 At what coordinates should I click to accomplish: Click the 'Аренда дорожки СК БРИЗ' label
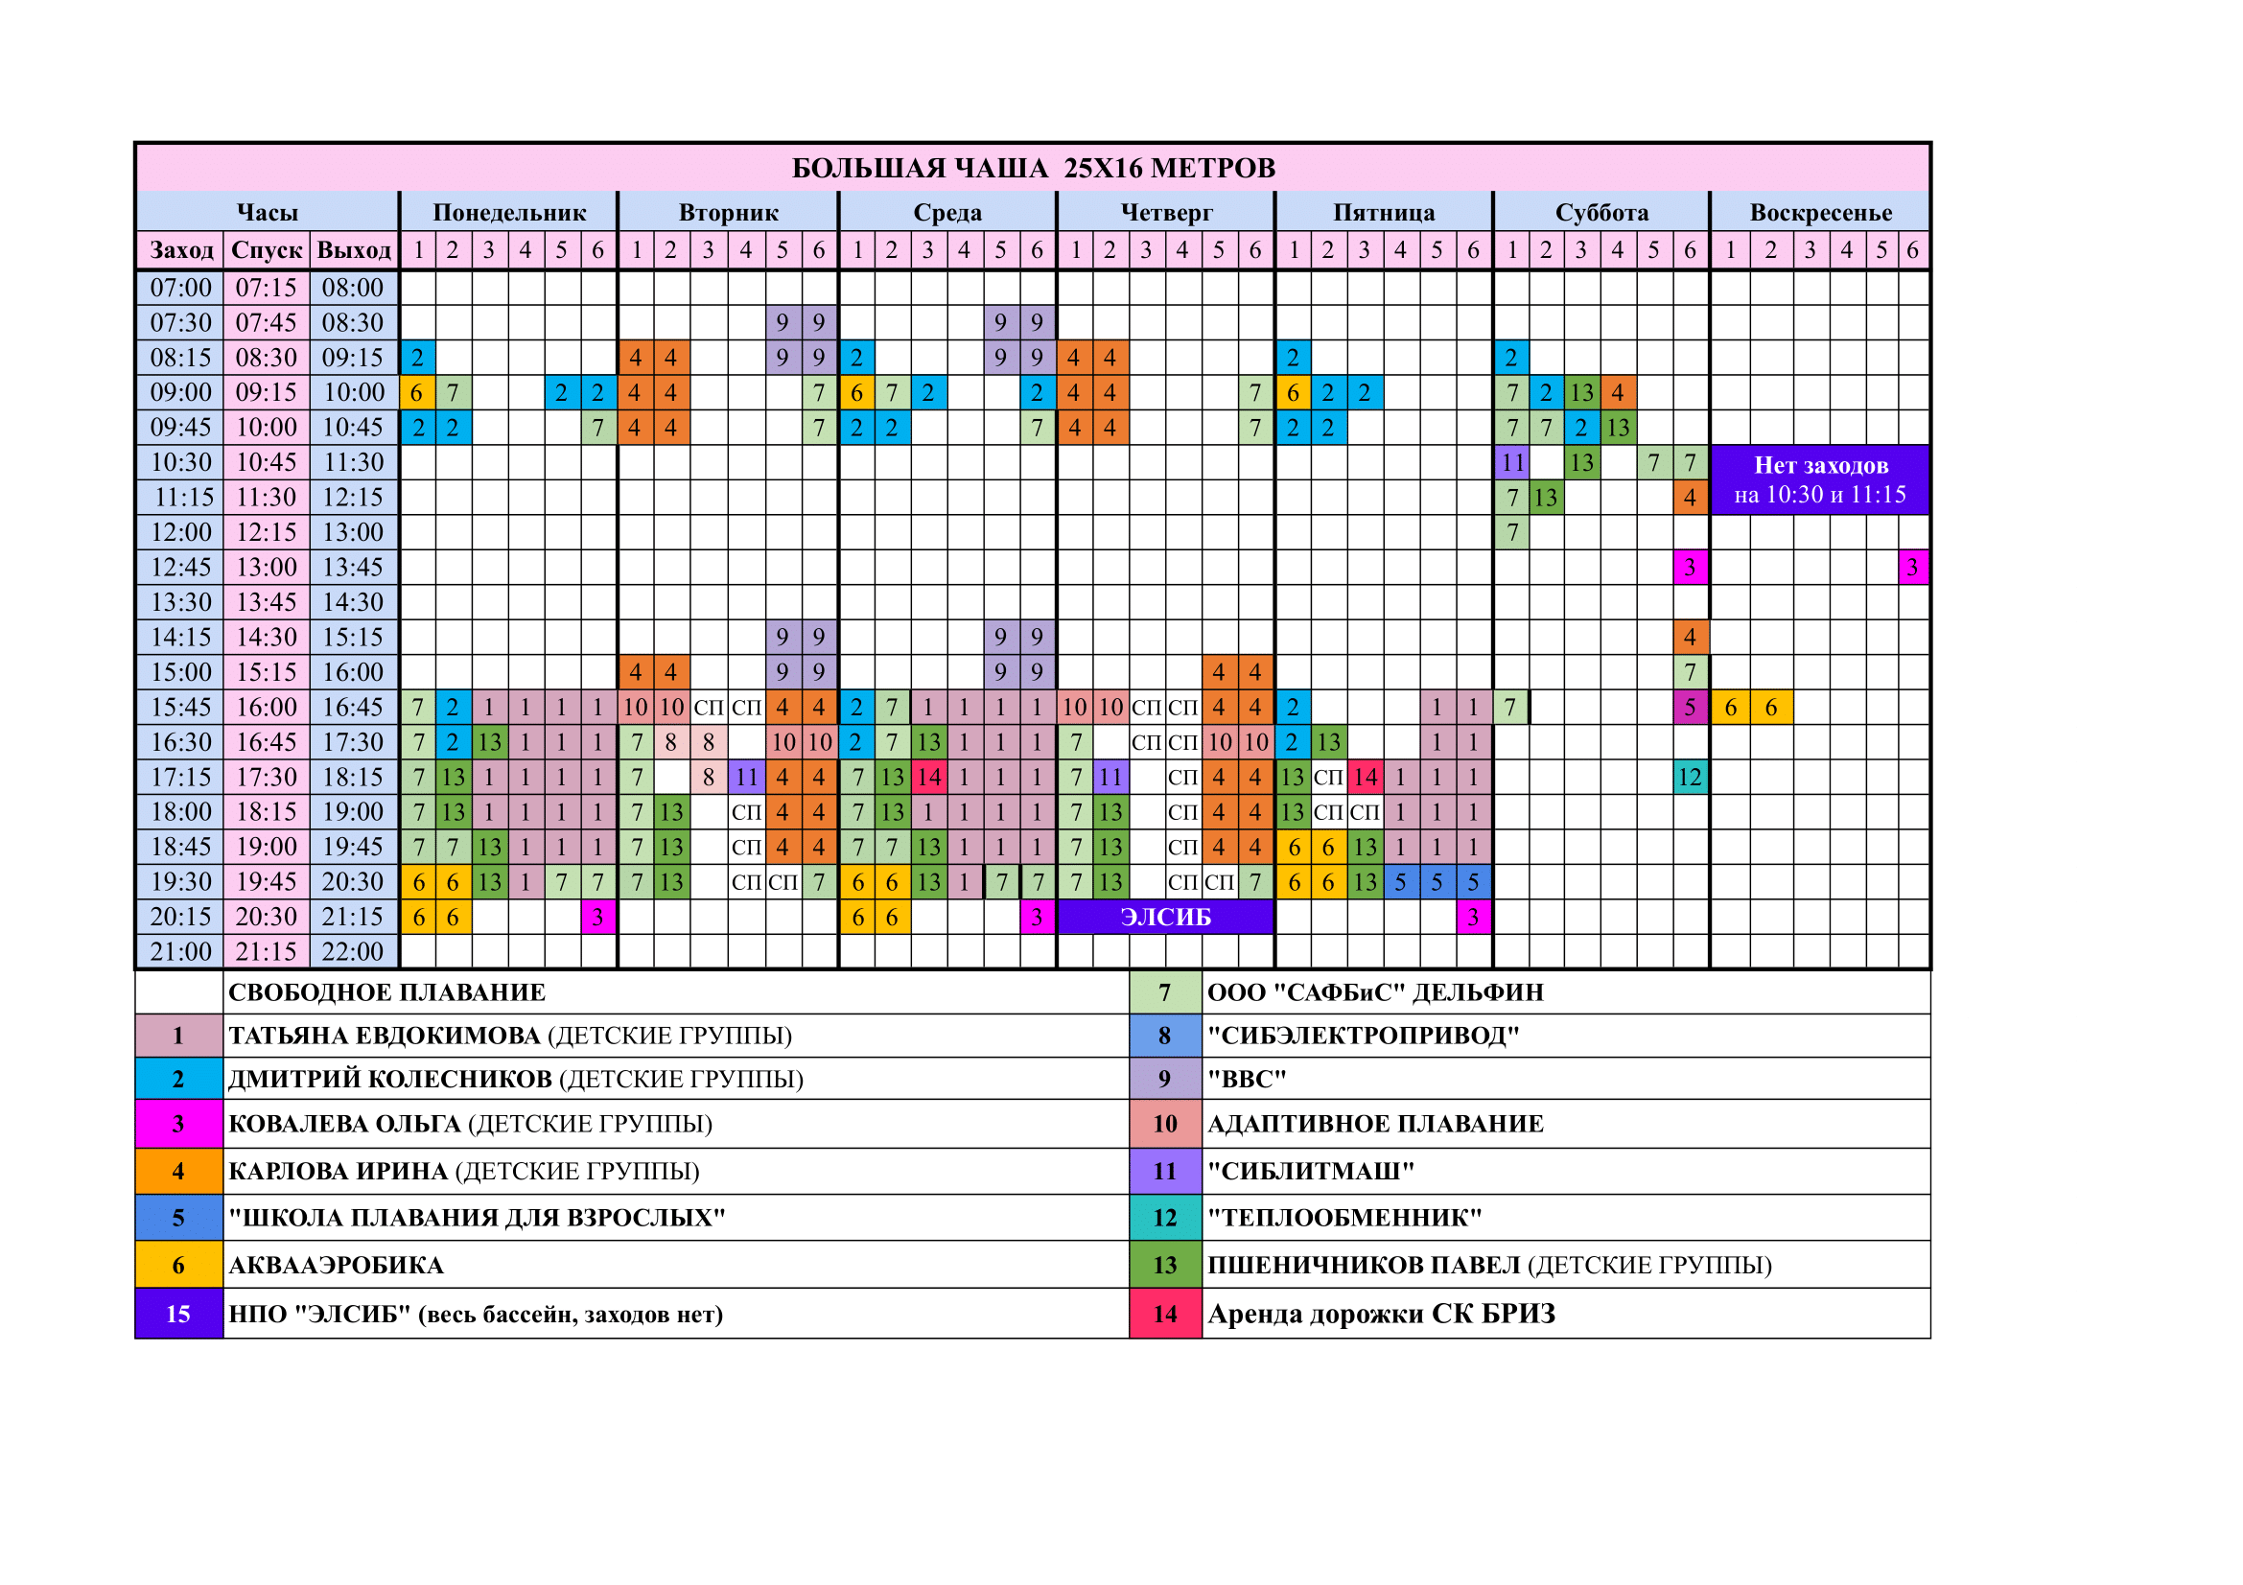(1381, 1314)
